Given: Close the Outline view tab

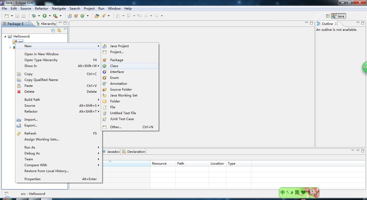Looking at the screenshot, I should tap(336, 24).
